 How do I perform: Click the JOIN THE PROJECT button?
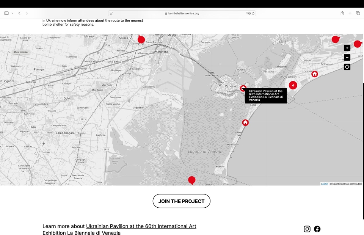(182, 201)
